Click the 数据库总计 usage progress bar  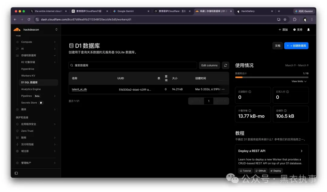tap(272, 77)
